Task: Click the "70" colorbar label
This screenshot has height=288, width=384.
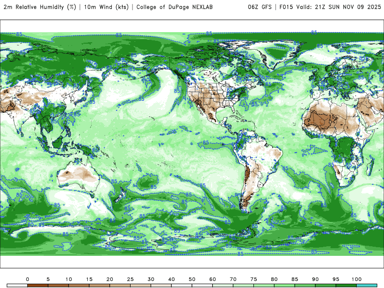Action: coord(233,279)
